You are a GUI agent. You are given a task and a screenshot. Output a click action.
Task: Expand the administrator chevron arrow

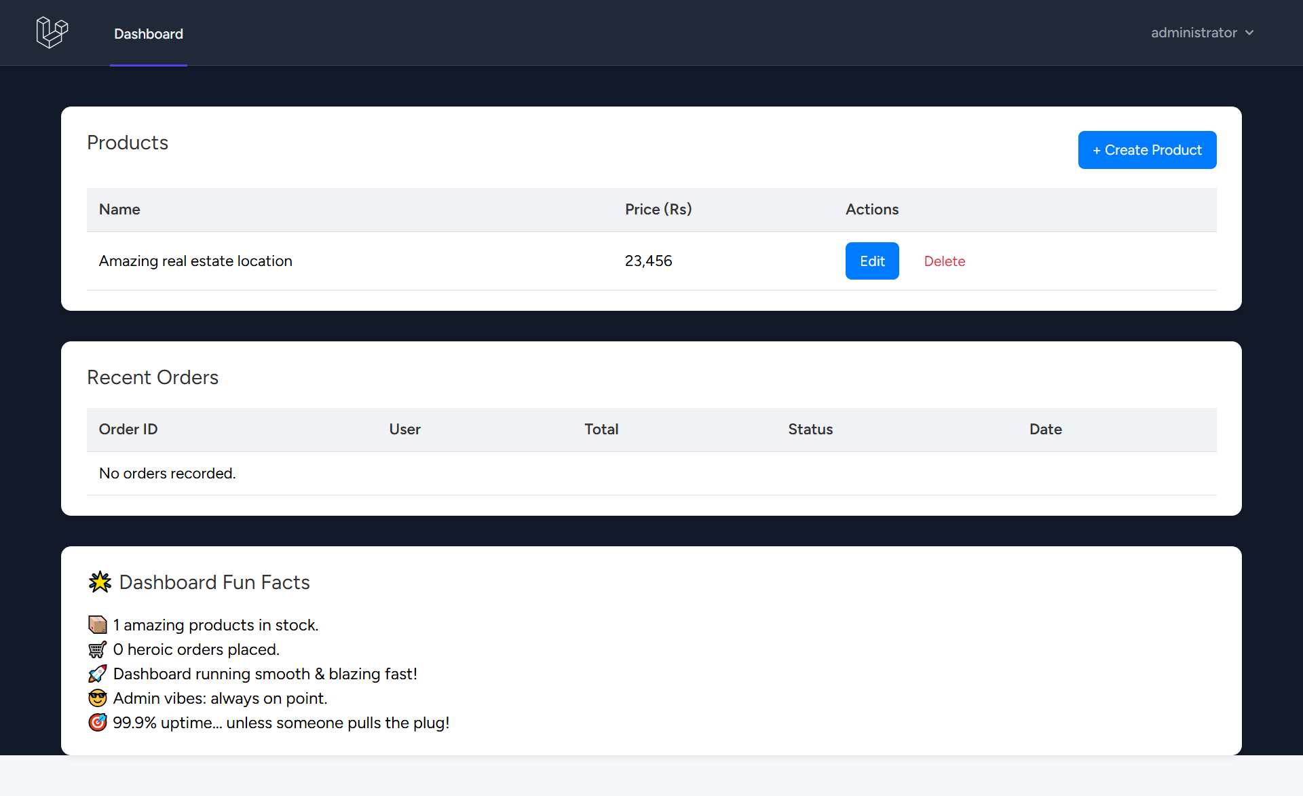pos(1249,33)
